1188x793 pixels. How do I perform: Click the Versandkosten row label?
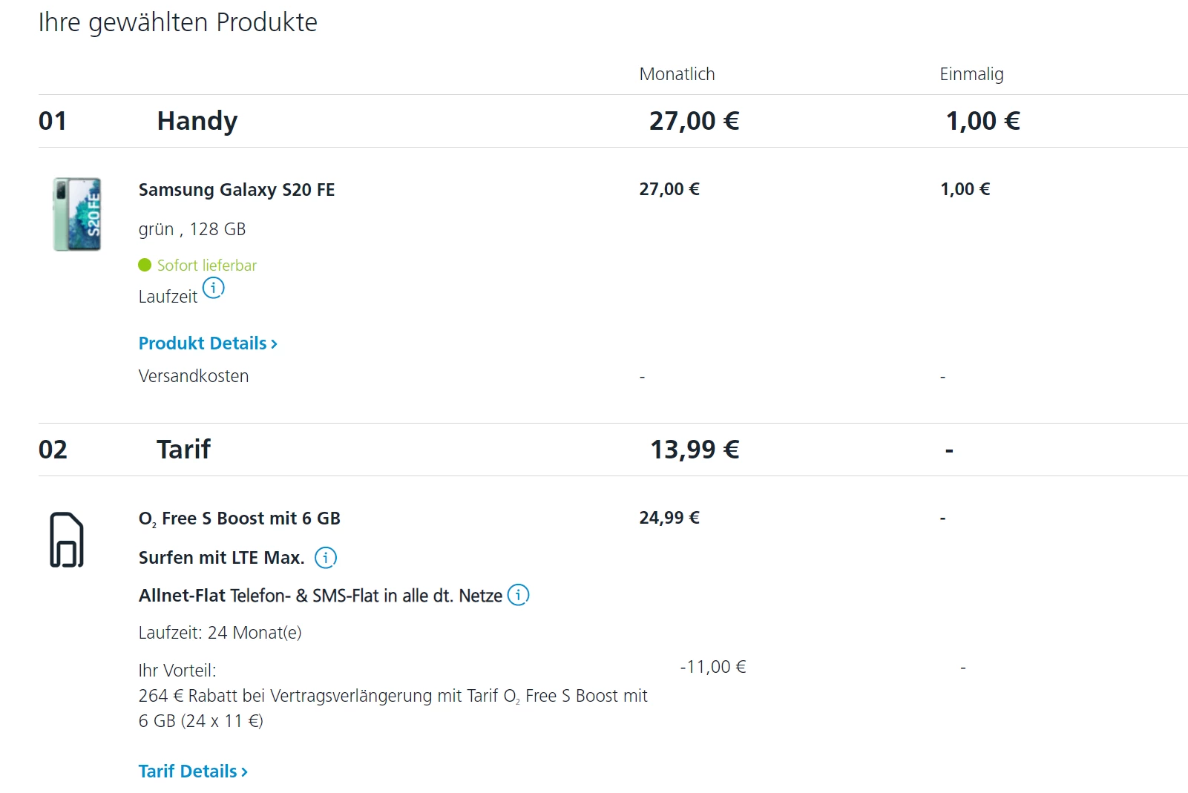coord(194,376)
